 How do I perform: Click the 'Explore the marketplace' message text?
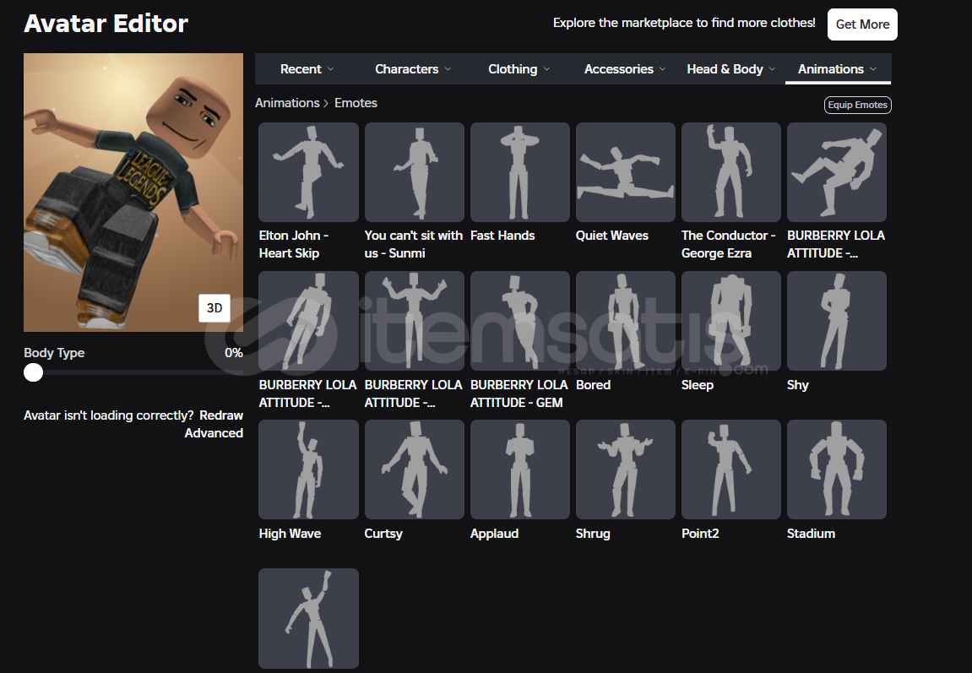coord(684,23)
